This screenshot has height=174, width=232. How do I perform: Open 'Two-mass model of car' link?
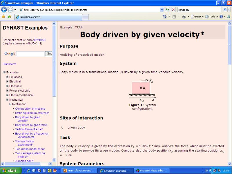[x=30, y=149]
